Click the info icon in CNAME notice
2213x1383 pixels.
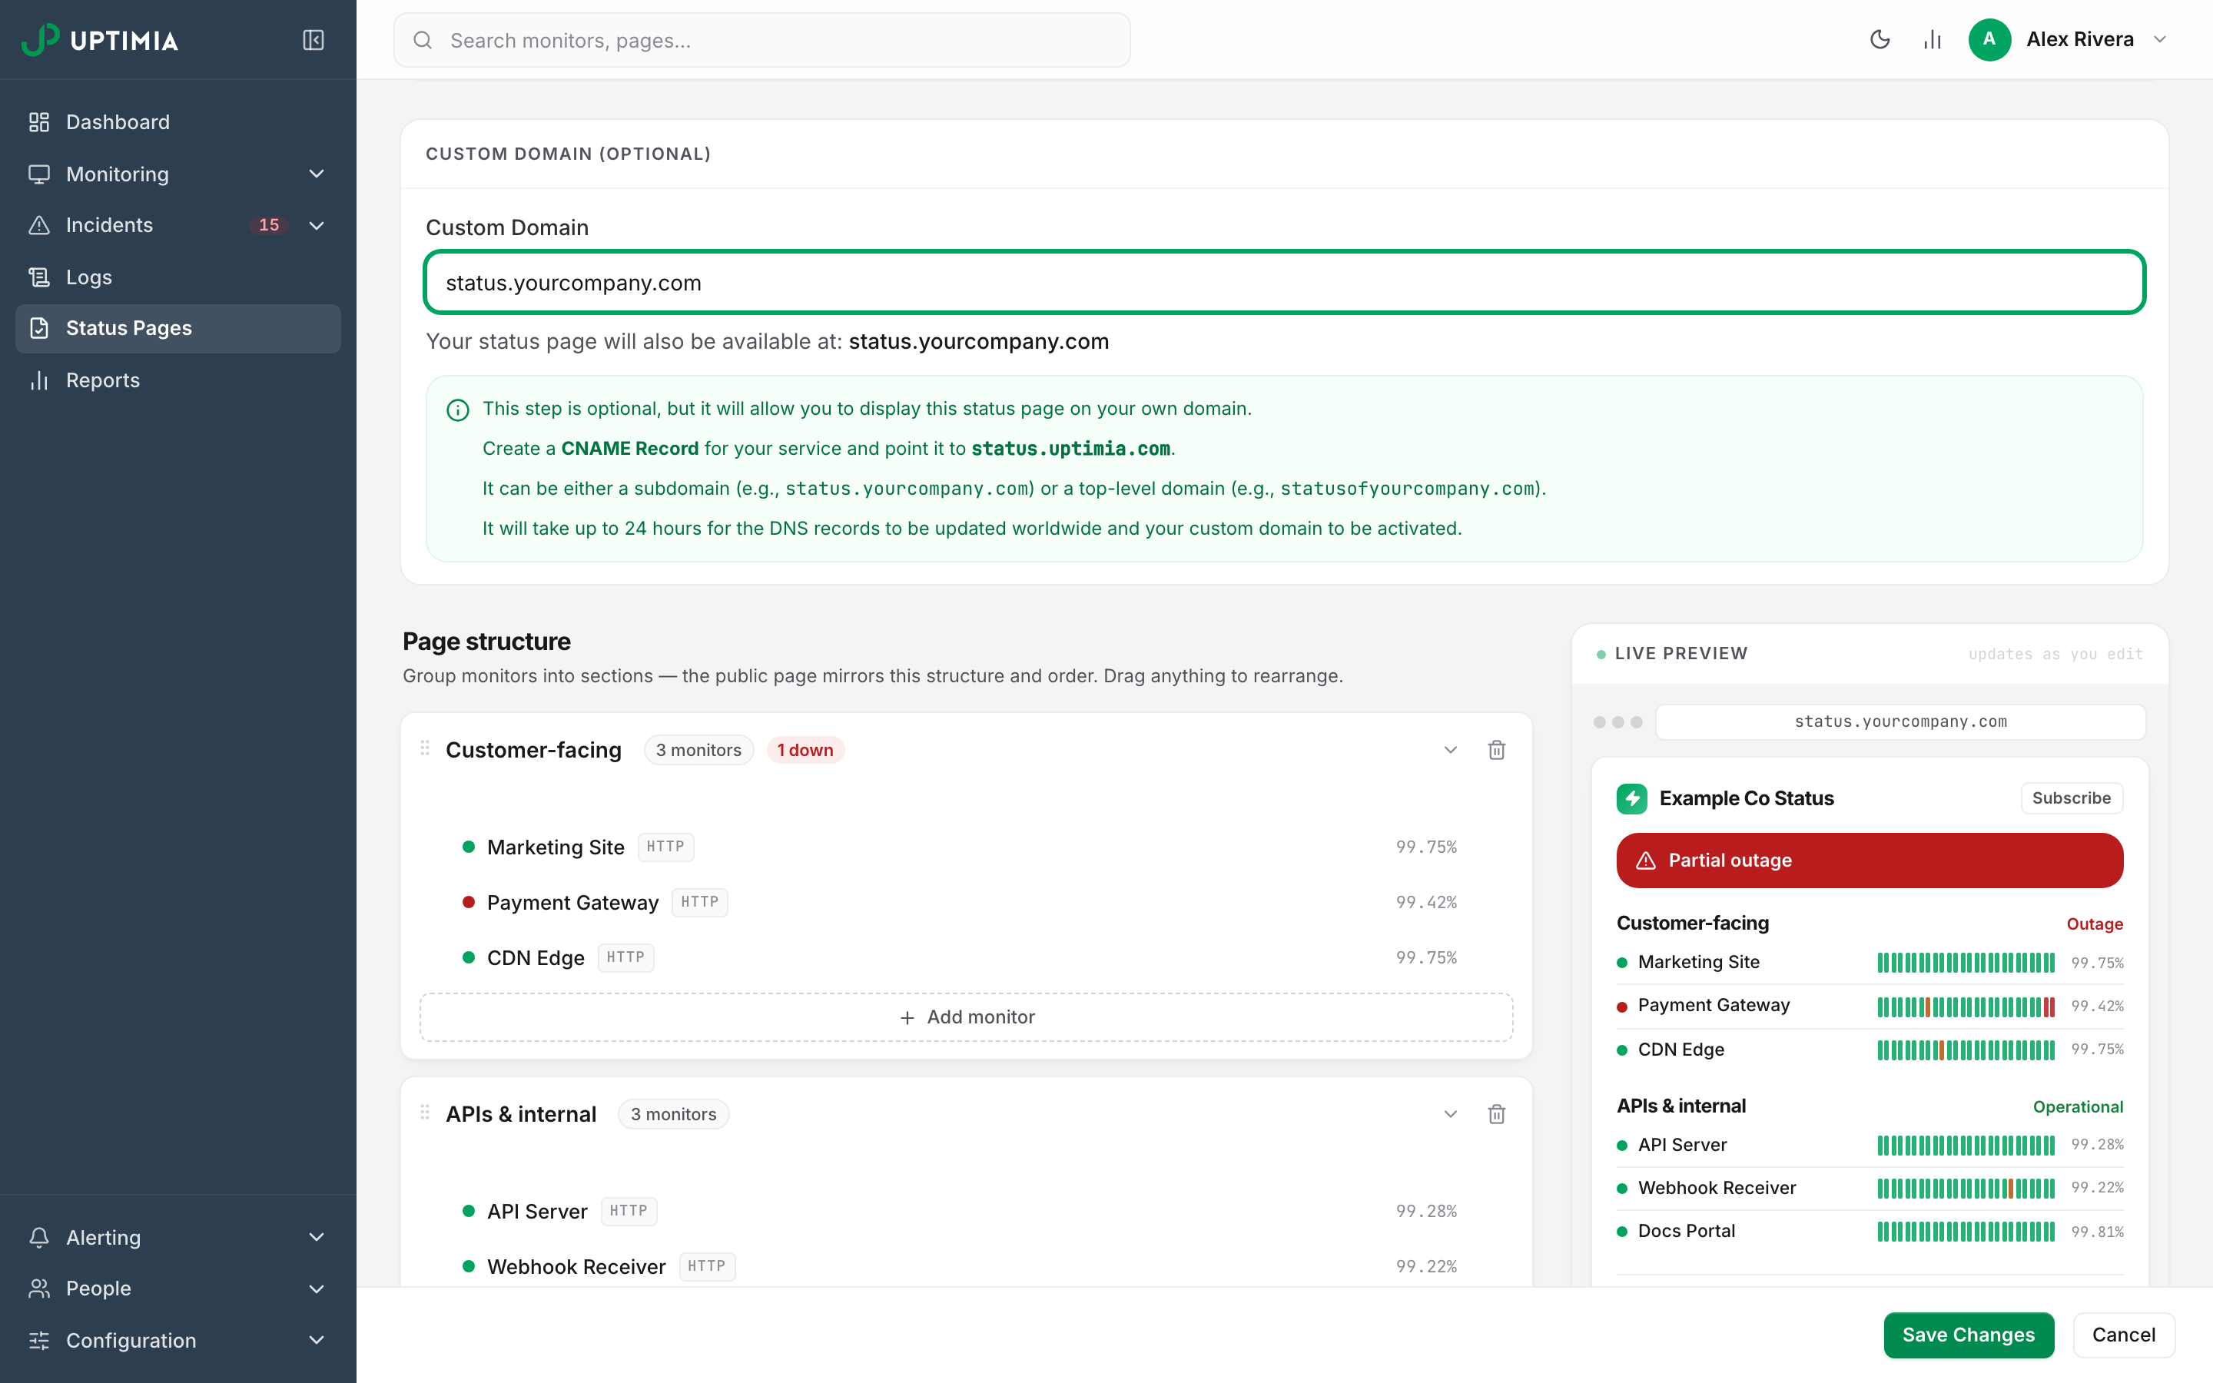[x=457, y=410]
